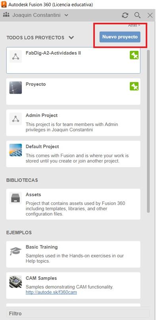Image resolution: width=156 pixels, height=320 pixels.
Task: Click the team members icon beside Joaquin Constantini
Action: [6, 15]
